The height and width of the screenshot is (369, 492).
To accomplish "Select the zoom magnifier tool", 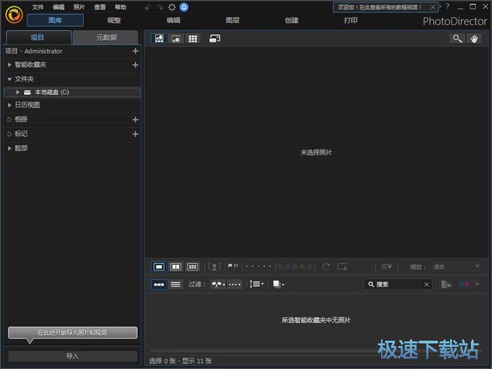I will [457, 39].
